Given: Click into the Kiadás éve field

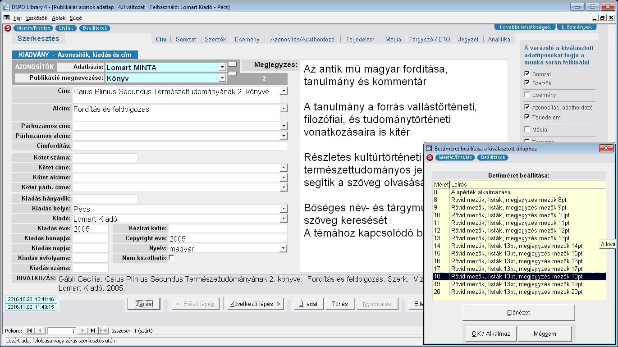Looking at the screenshot, I should [90, 229].
